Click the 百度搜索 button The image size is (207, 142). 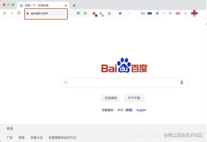click(111, 98)
